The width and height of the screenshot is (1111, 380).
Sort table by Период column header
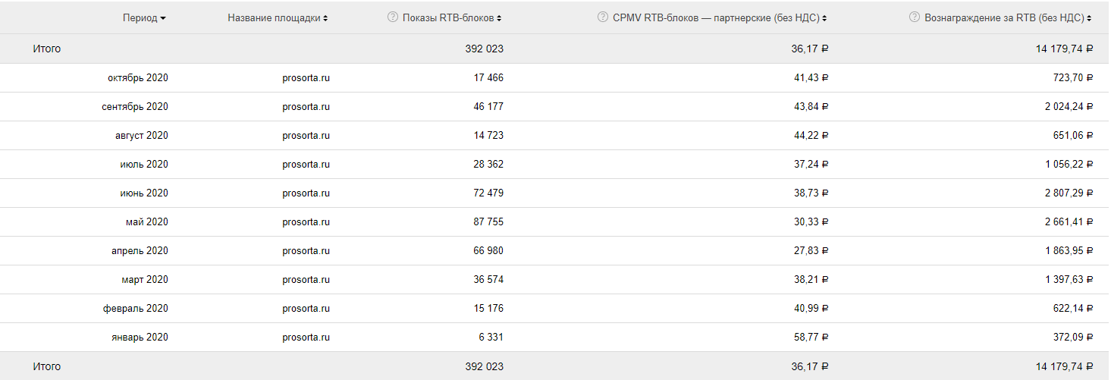point(140,17)
